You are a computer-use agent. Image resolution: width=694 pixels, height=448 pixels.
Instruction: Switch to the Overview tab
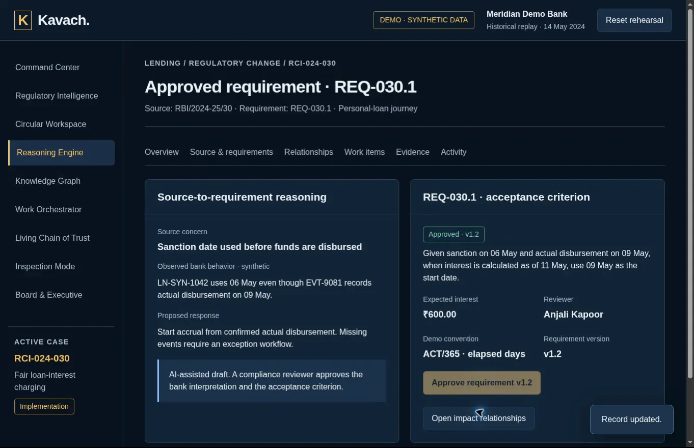point(162,152)
